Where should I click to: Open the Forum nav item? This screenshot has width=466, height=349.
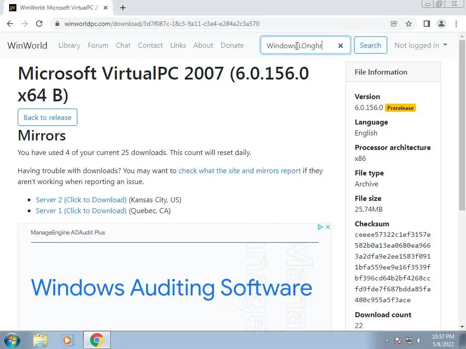pyautogui.click(x=98, y=45)
